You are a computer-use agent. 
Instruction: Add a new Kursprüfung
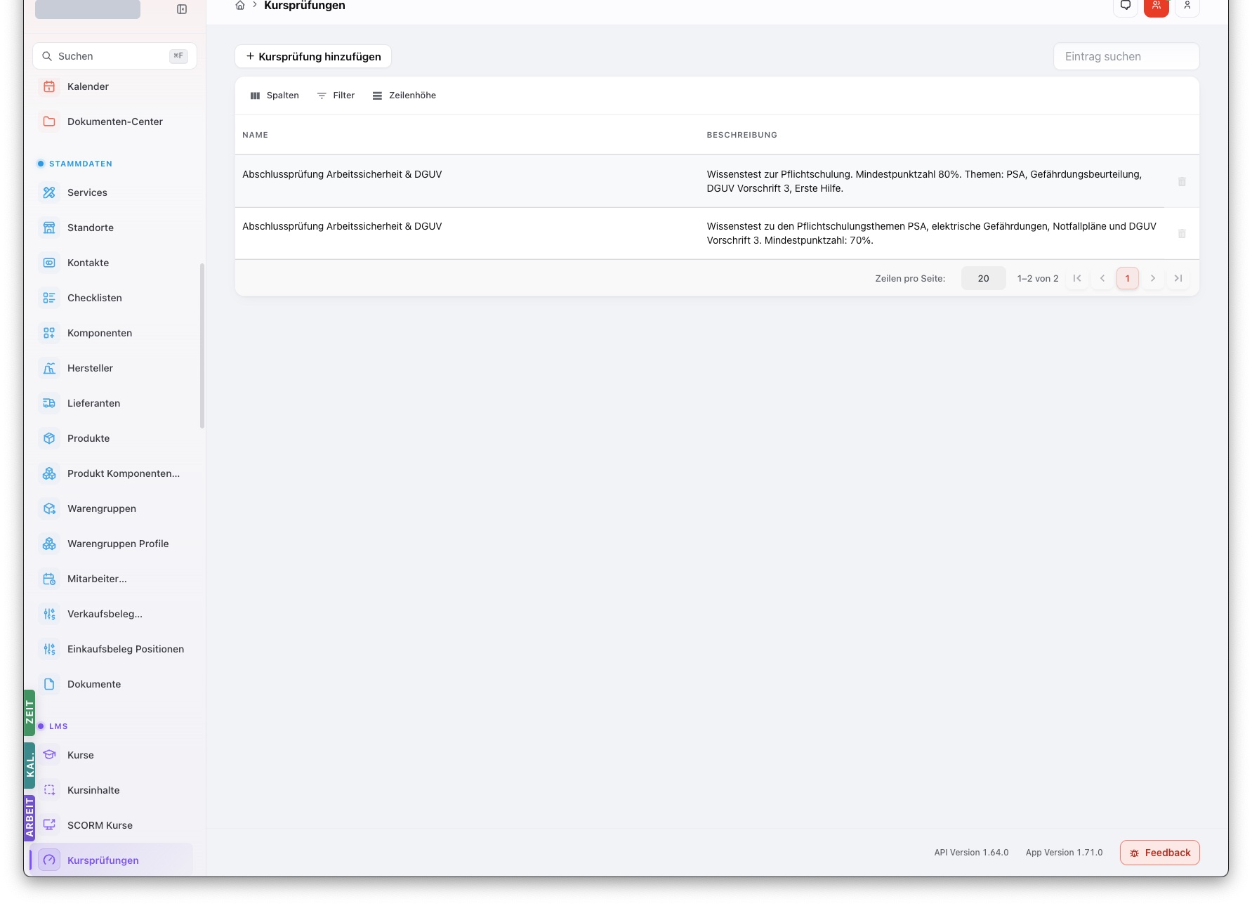coord(313,56)
